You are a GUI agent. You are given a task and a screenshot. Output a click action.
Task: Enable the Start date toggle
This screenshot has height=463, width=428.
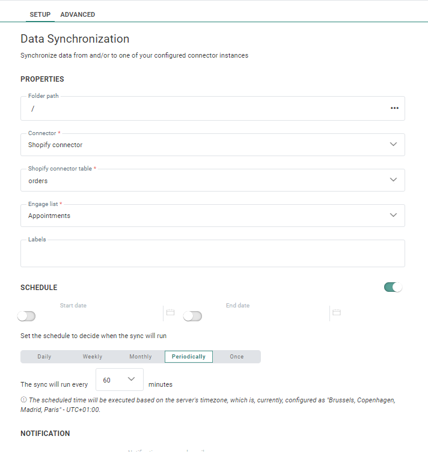click(x=26, y=316)
